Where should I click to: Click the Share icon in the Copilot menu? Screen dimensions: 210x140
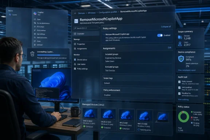tap(35, 41)
